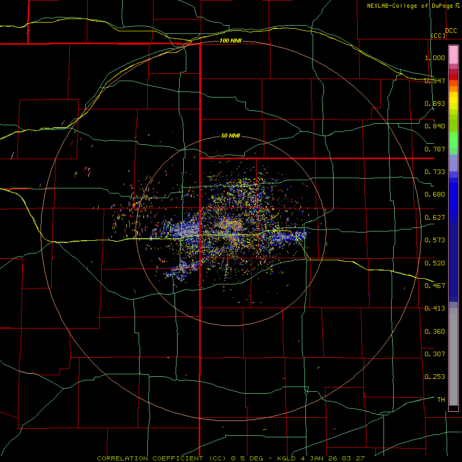
Task: Click the 0.840 color scale value
Action: 435,126
